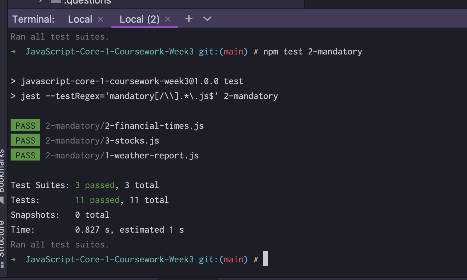The image size is (467, 280).
Task: Add a new terminal session tab
Action: [x=189, y=18]
